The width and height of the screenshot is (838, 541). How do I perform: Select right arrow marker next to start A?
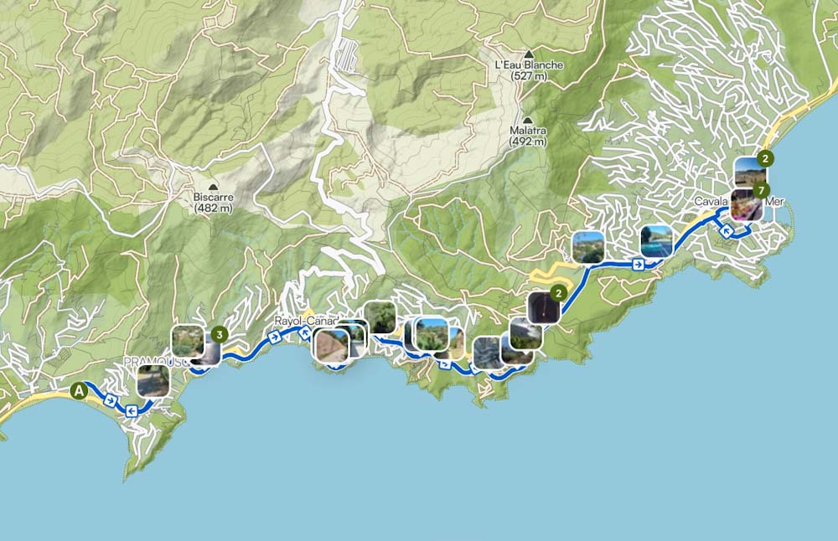point(110,400)
